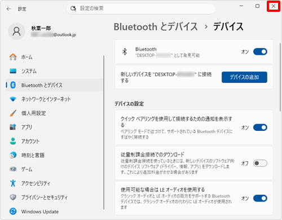Open Accessibility (アクセシビリティ) figure icon
The height and width of the screenshot is (220, 282).
[x=13, y=183]
